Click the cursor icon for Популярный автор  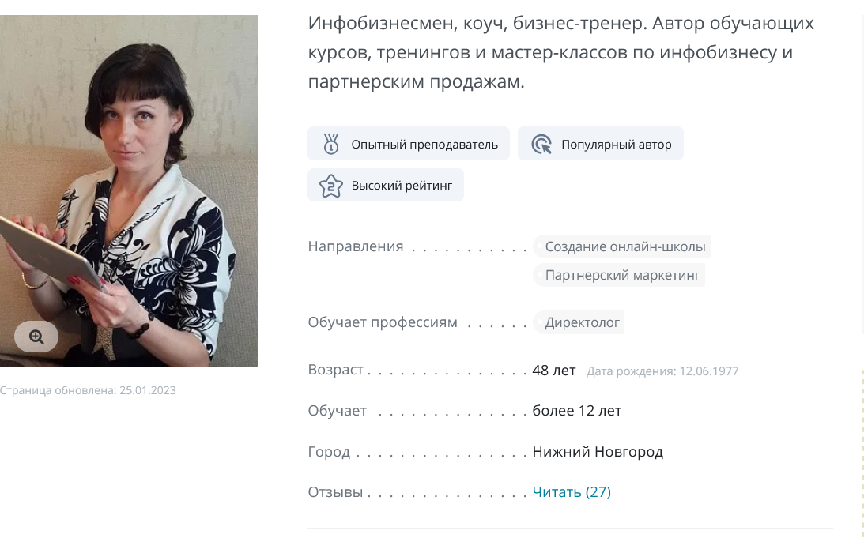tap(541, 145)
